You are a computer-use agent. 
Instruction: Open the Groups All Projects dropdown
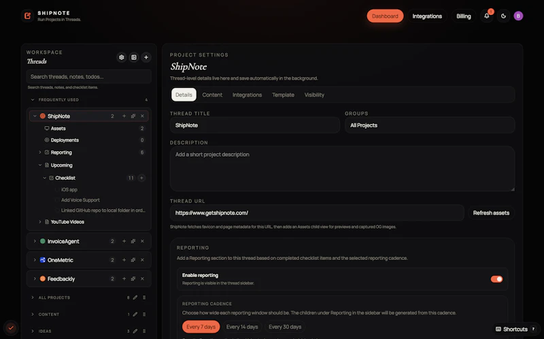click(x=430, y=125)
